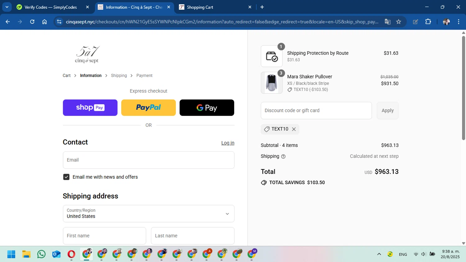Image resolution: width=466 pixels, height=262 pixels.
Task: Open the browser extensions puzzle icon
Action: [x=428, y=22]
